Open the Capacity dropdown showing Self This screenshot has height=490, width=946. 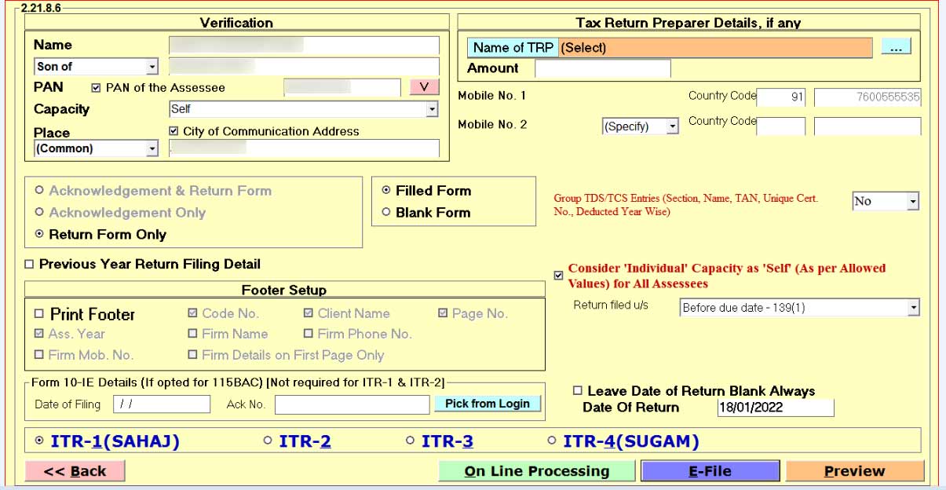point(431,110)
